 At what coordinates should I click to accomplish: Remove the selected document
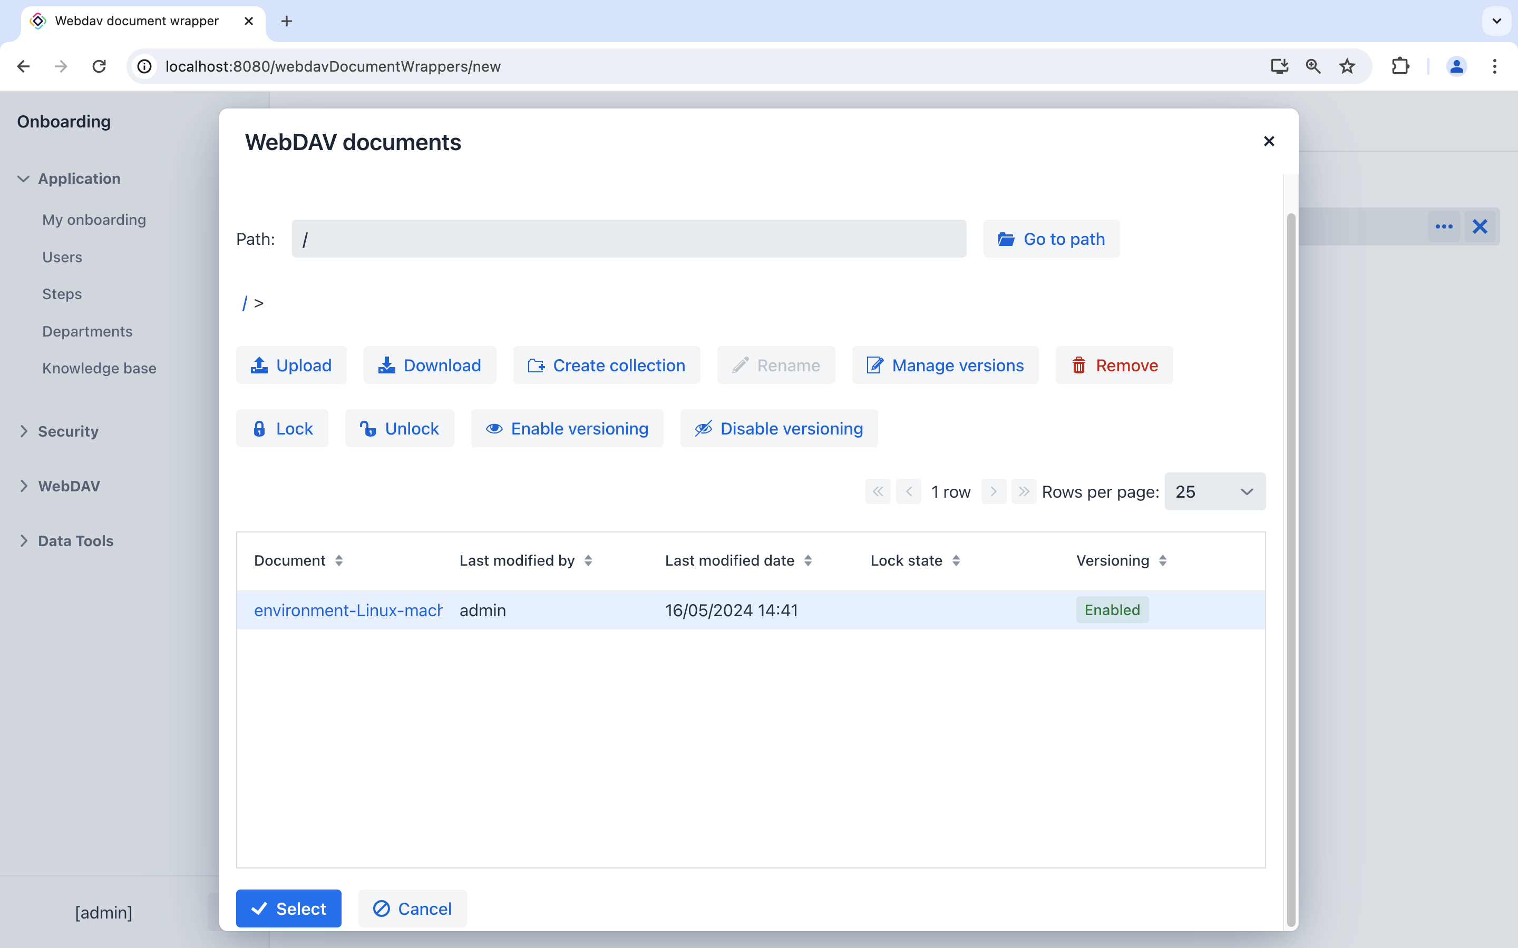(x=1114, y=365)
